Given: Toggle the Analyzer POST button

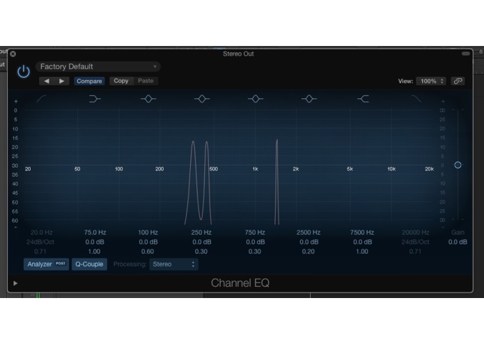Looking at the screenshot, I should click(46, 265).
